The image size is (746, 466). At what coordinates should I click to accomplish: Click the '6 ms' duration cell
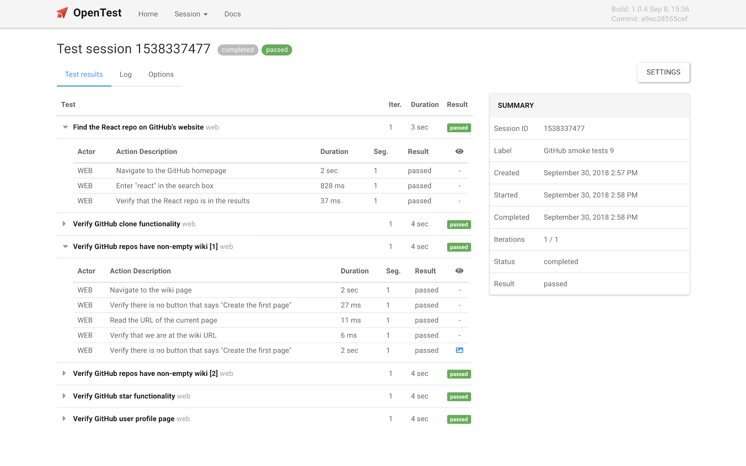tap(349, 336)
